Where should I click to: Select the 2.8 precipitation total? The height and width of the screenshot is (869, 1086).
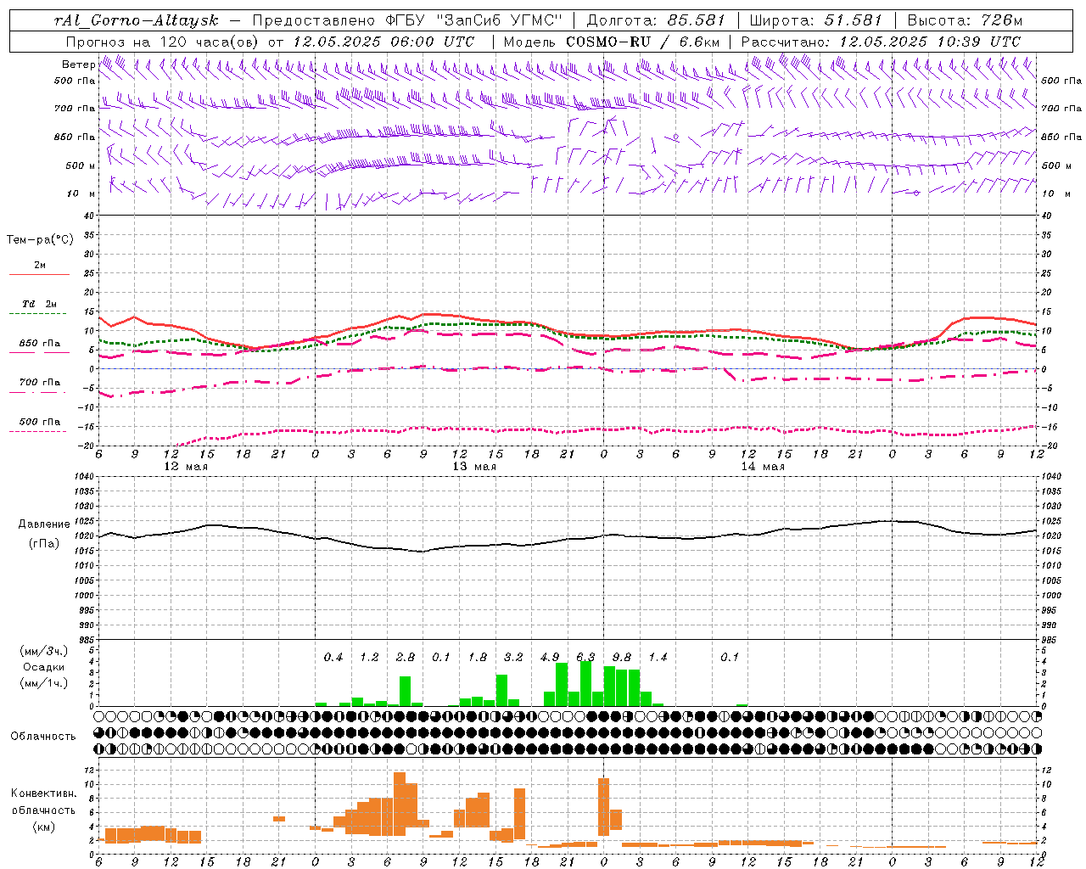pyautogui.click(x=406, y=658)
